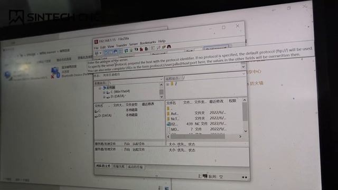Viewport: 338px width, 190px height.
Task: Expand the D: (DATA) tree node
Action: [104, 97]
